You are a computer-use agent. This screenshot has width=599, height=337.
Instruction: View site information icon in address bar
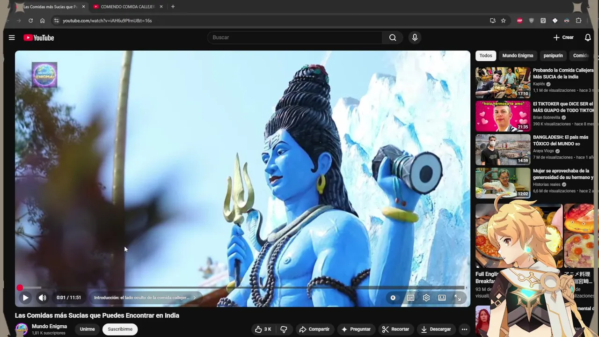click(x=56, y=21)
